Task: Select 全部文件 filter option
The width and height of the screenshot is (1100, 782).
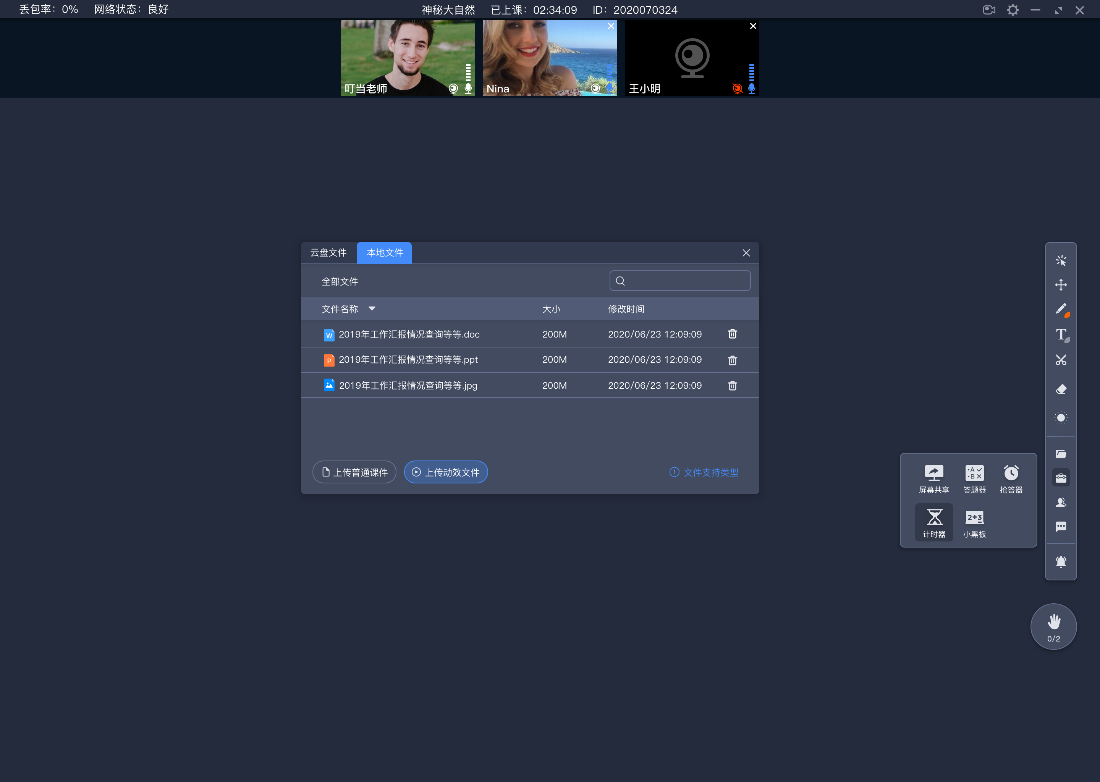Action: coord(338,281)
